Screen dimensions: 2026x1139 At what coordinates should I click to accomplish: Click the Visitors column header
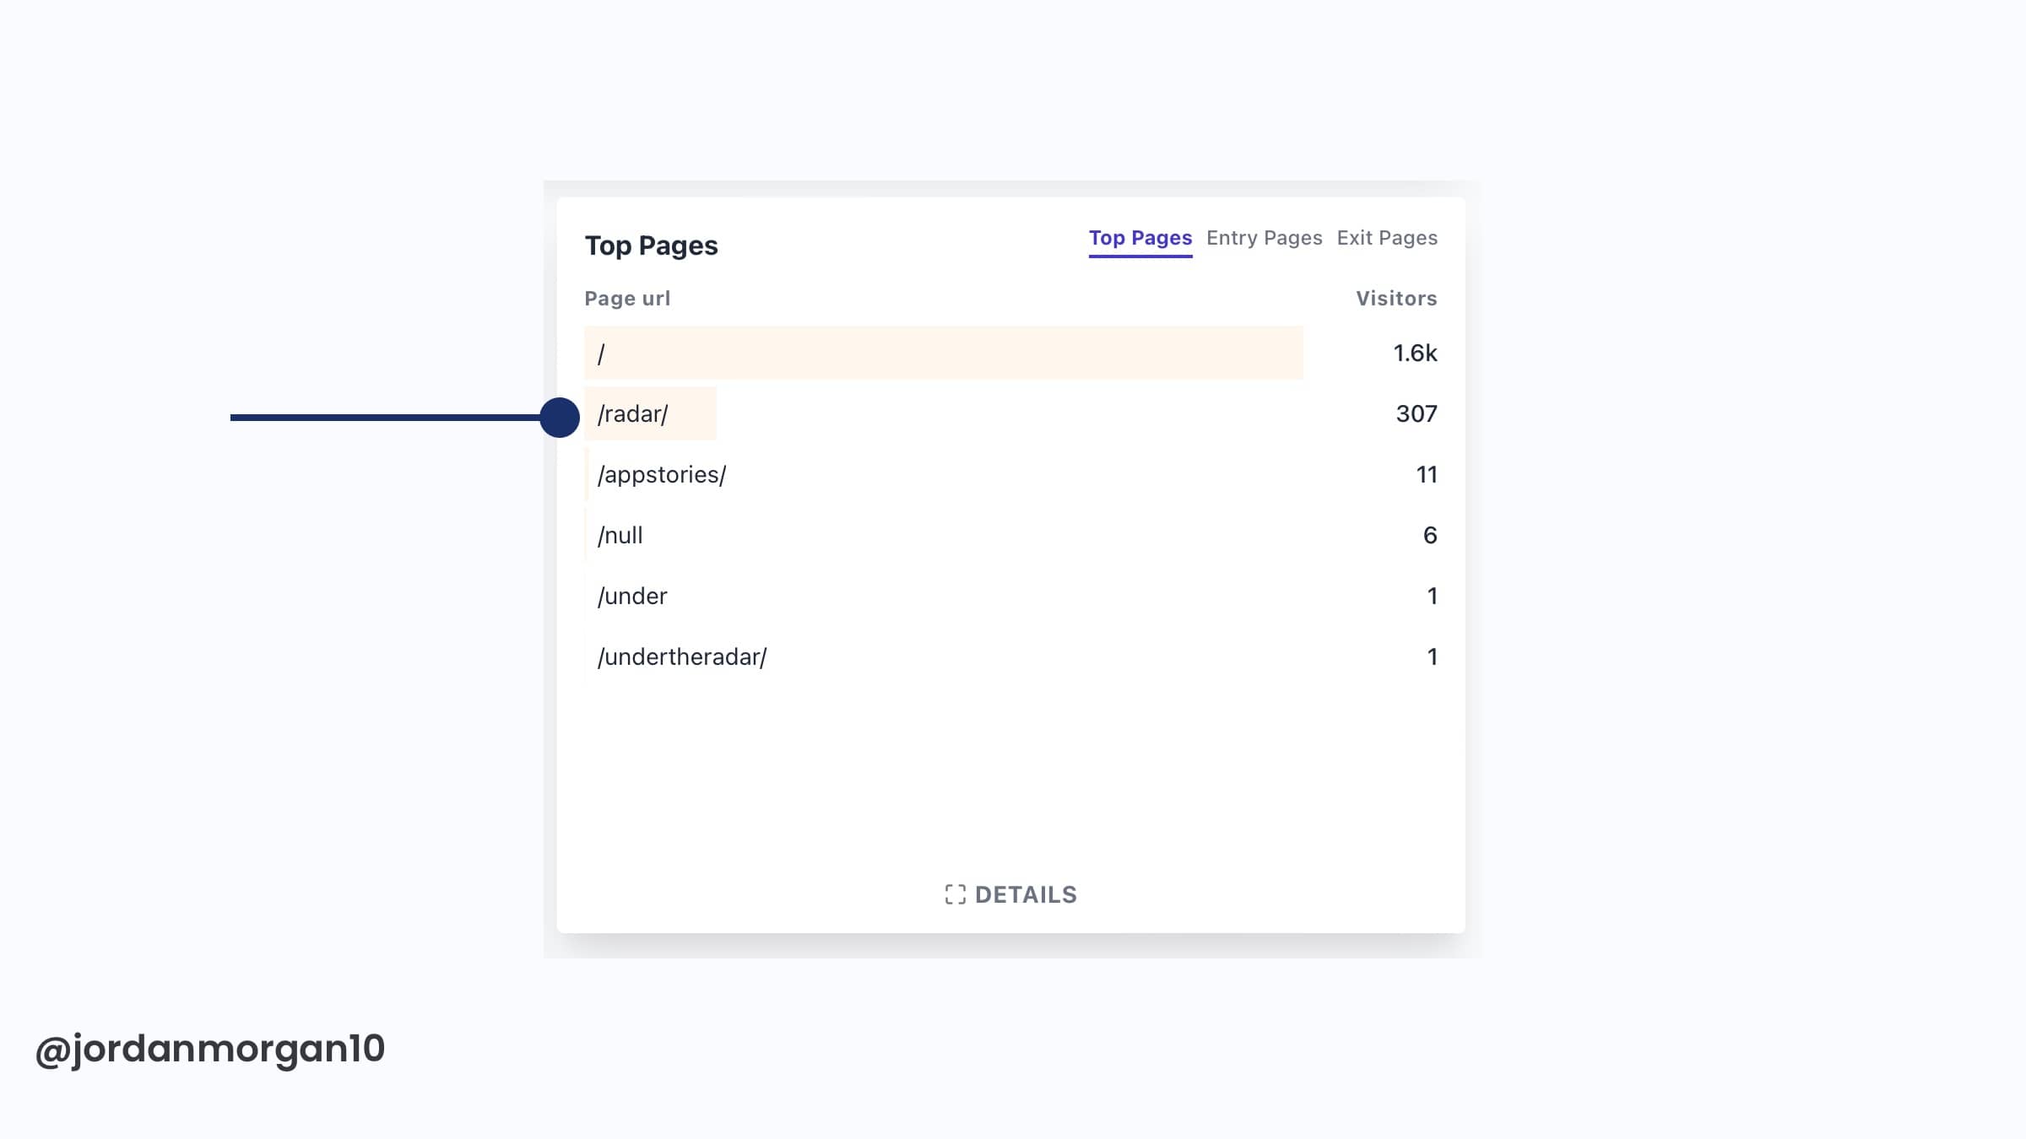click(1395, 299)
